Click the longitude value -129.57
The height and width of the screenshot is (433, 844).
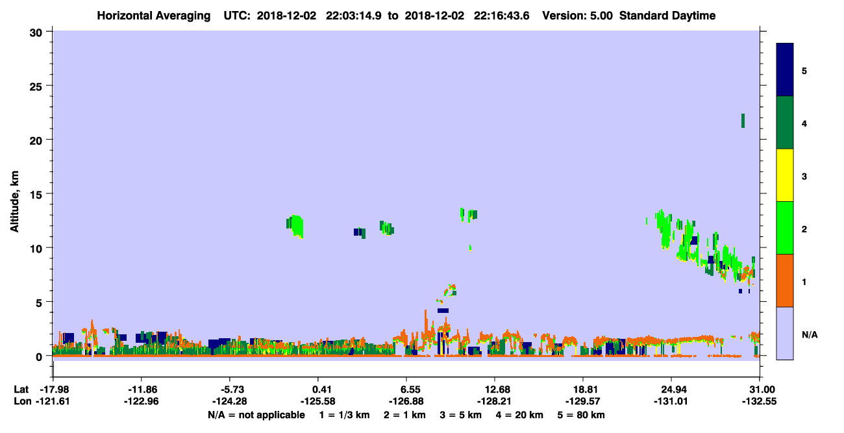coord(583,401)
